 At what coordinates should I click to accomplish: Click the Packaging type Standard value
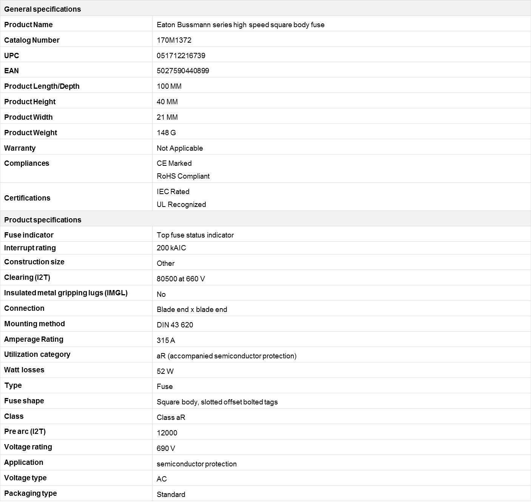coord(171,494)
